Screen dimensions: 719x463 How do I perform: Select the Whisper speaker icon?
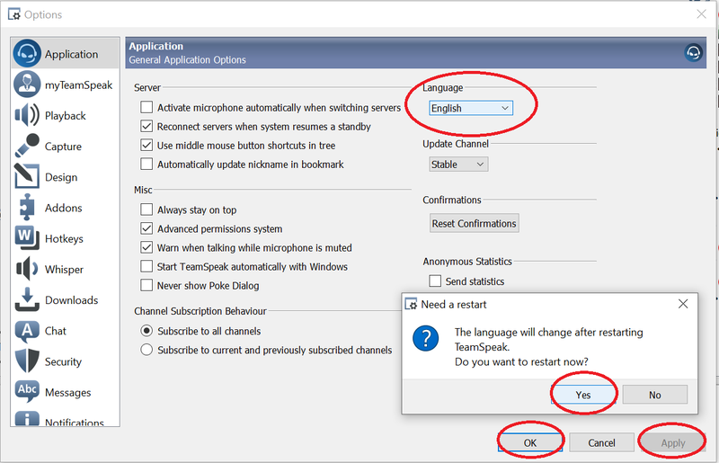coord(27,269)
